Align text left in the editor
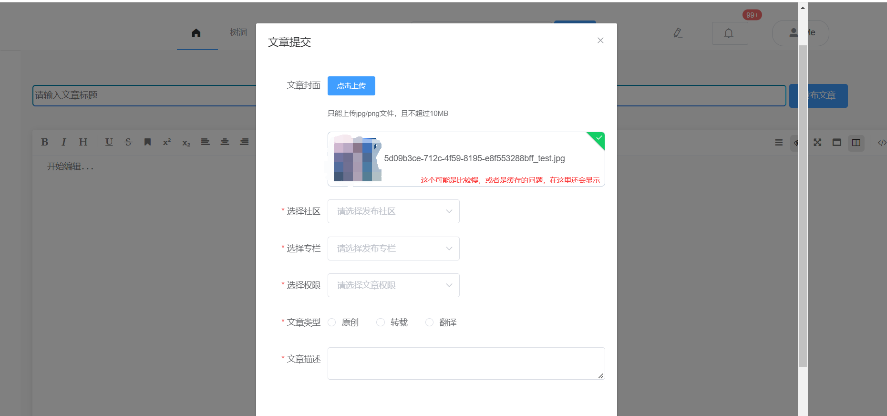This screenshot has height=416, width=887. click(206, 142)
